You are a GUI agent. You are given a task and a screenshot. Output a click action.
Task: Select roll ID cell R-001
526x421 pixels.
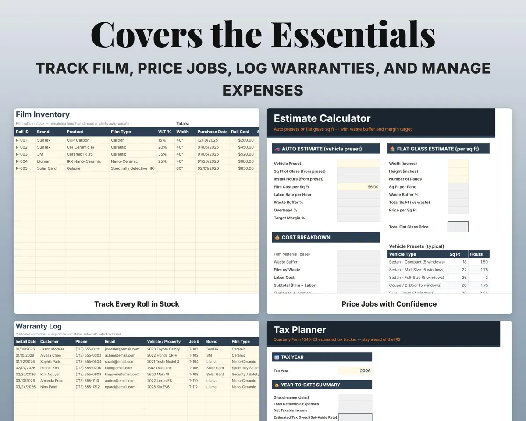[25, 140]
